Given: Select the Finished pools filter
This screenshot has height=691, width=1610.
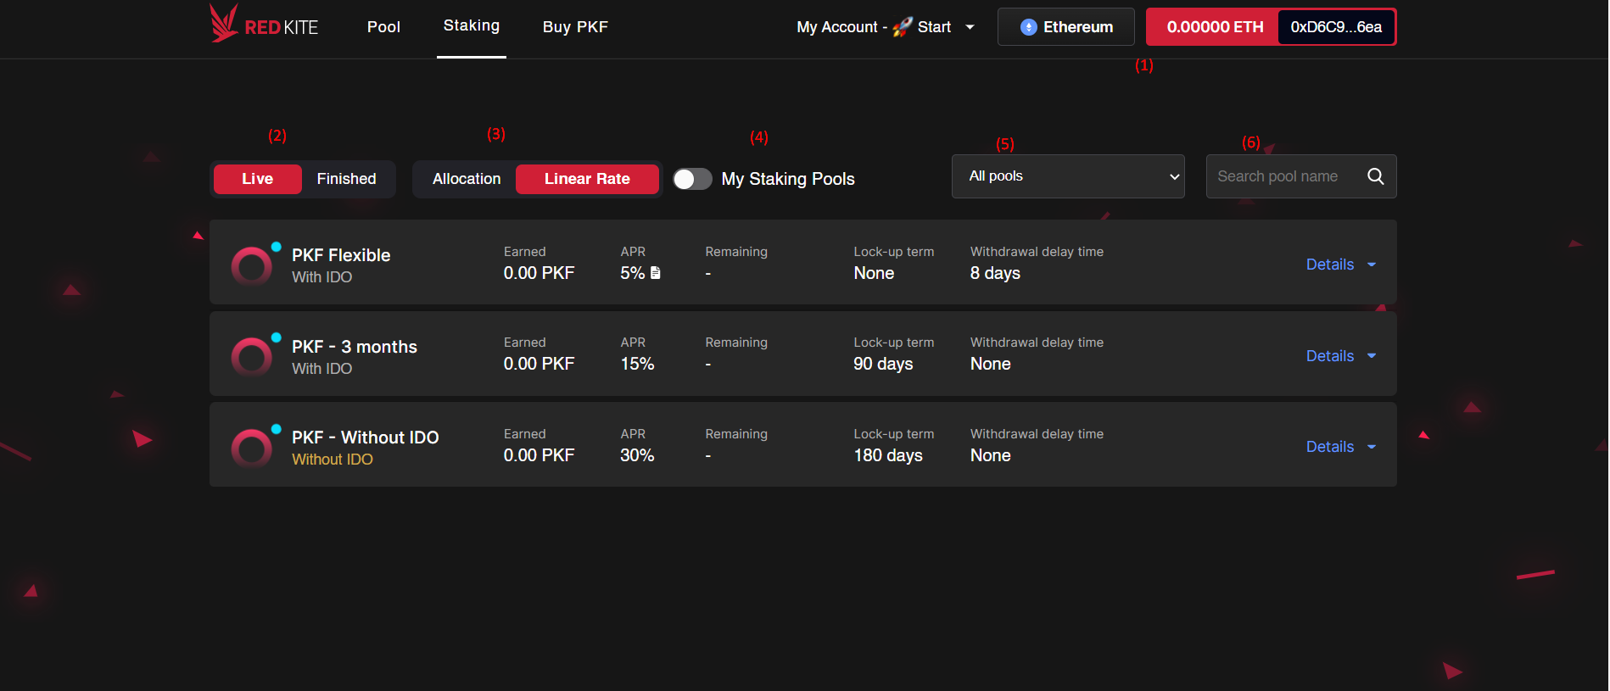Looking at the screenshot, I should click(x=346, y=179).
